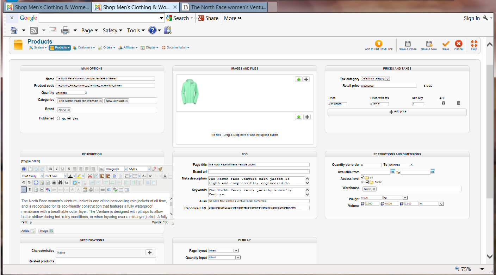The width and height of the screenshot is (496, 275).
Task: Click the Add price button
Action: 397,112
